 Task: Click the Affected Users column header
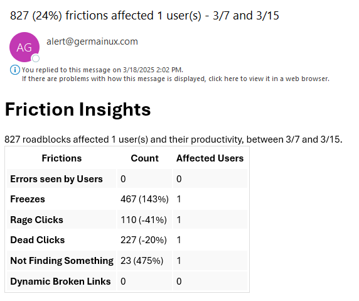click(210, 158)
